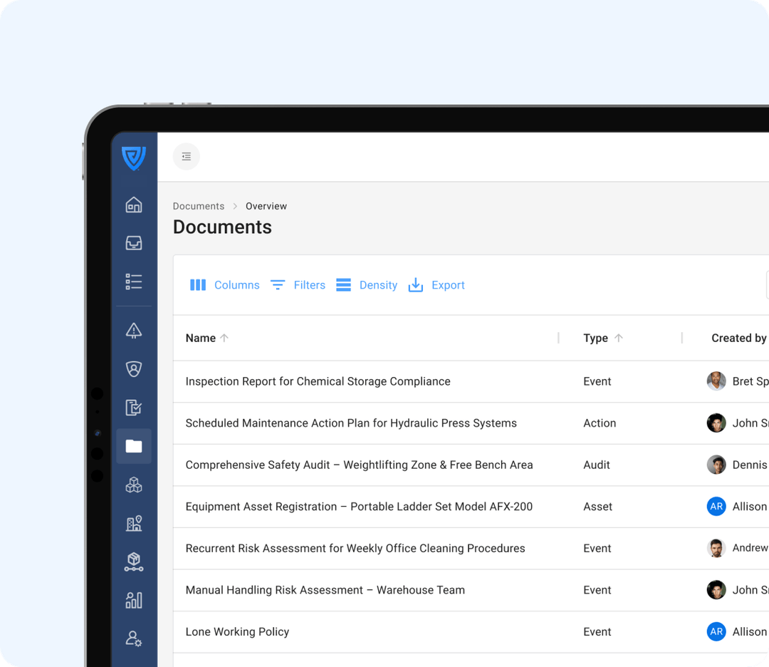Click the app logo at top of sidebar
The image size is (769, 667).
(x=134, y=156)
